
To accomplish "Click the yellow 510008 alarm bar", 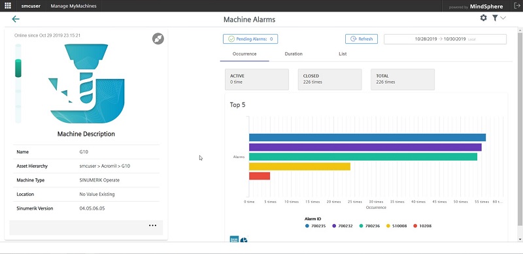I will tap(299, 167).
